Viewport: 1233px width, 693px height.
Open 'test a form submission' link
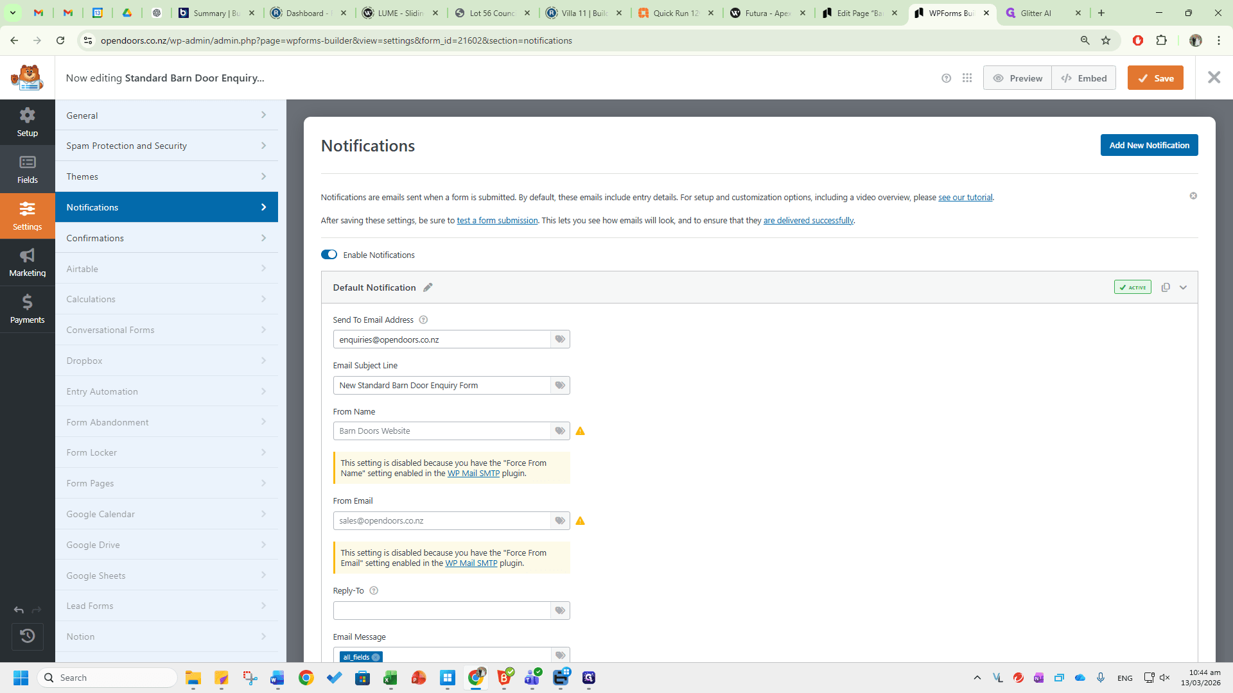pyautogui.click(x=497, y=221)
